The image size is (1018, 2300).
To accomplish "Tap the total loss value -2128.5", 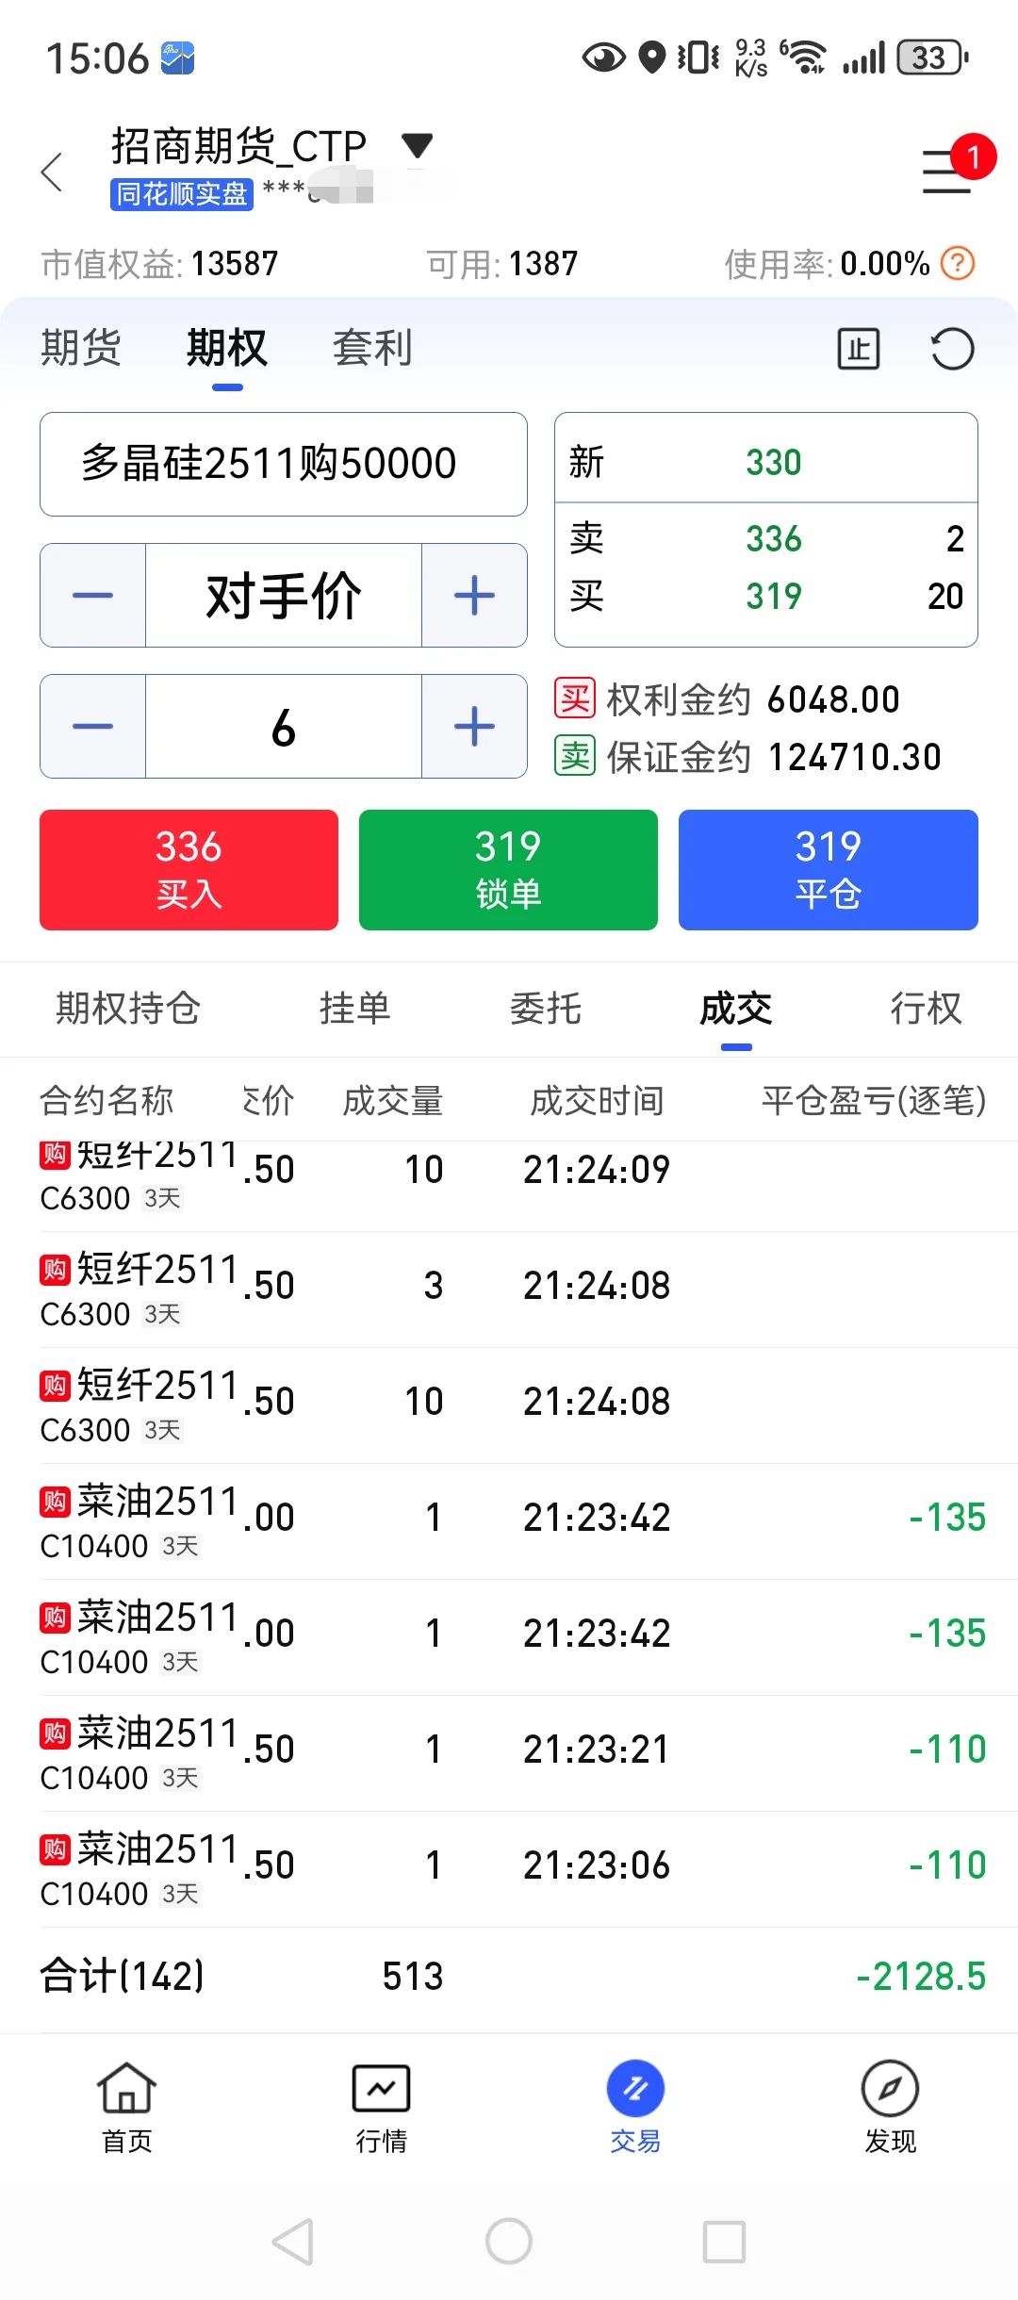I will click(x=921, y=1977).
